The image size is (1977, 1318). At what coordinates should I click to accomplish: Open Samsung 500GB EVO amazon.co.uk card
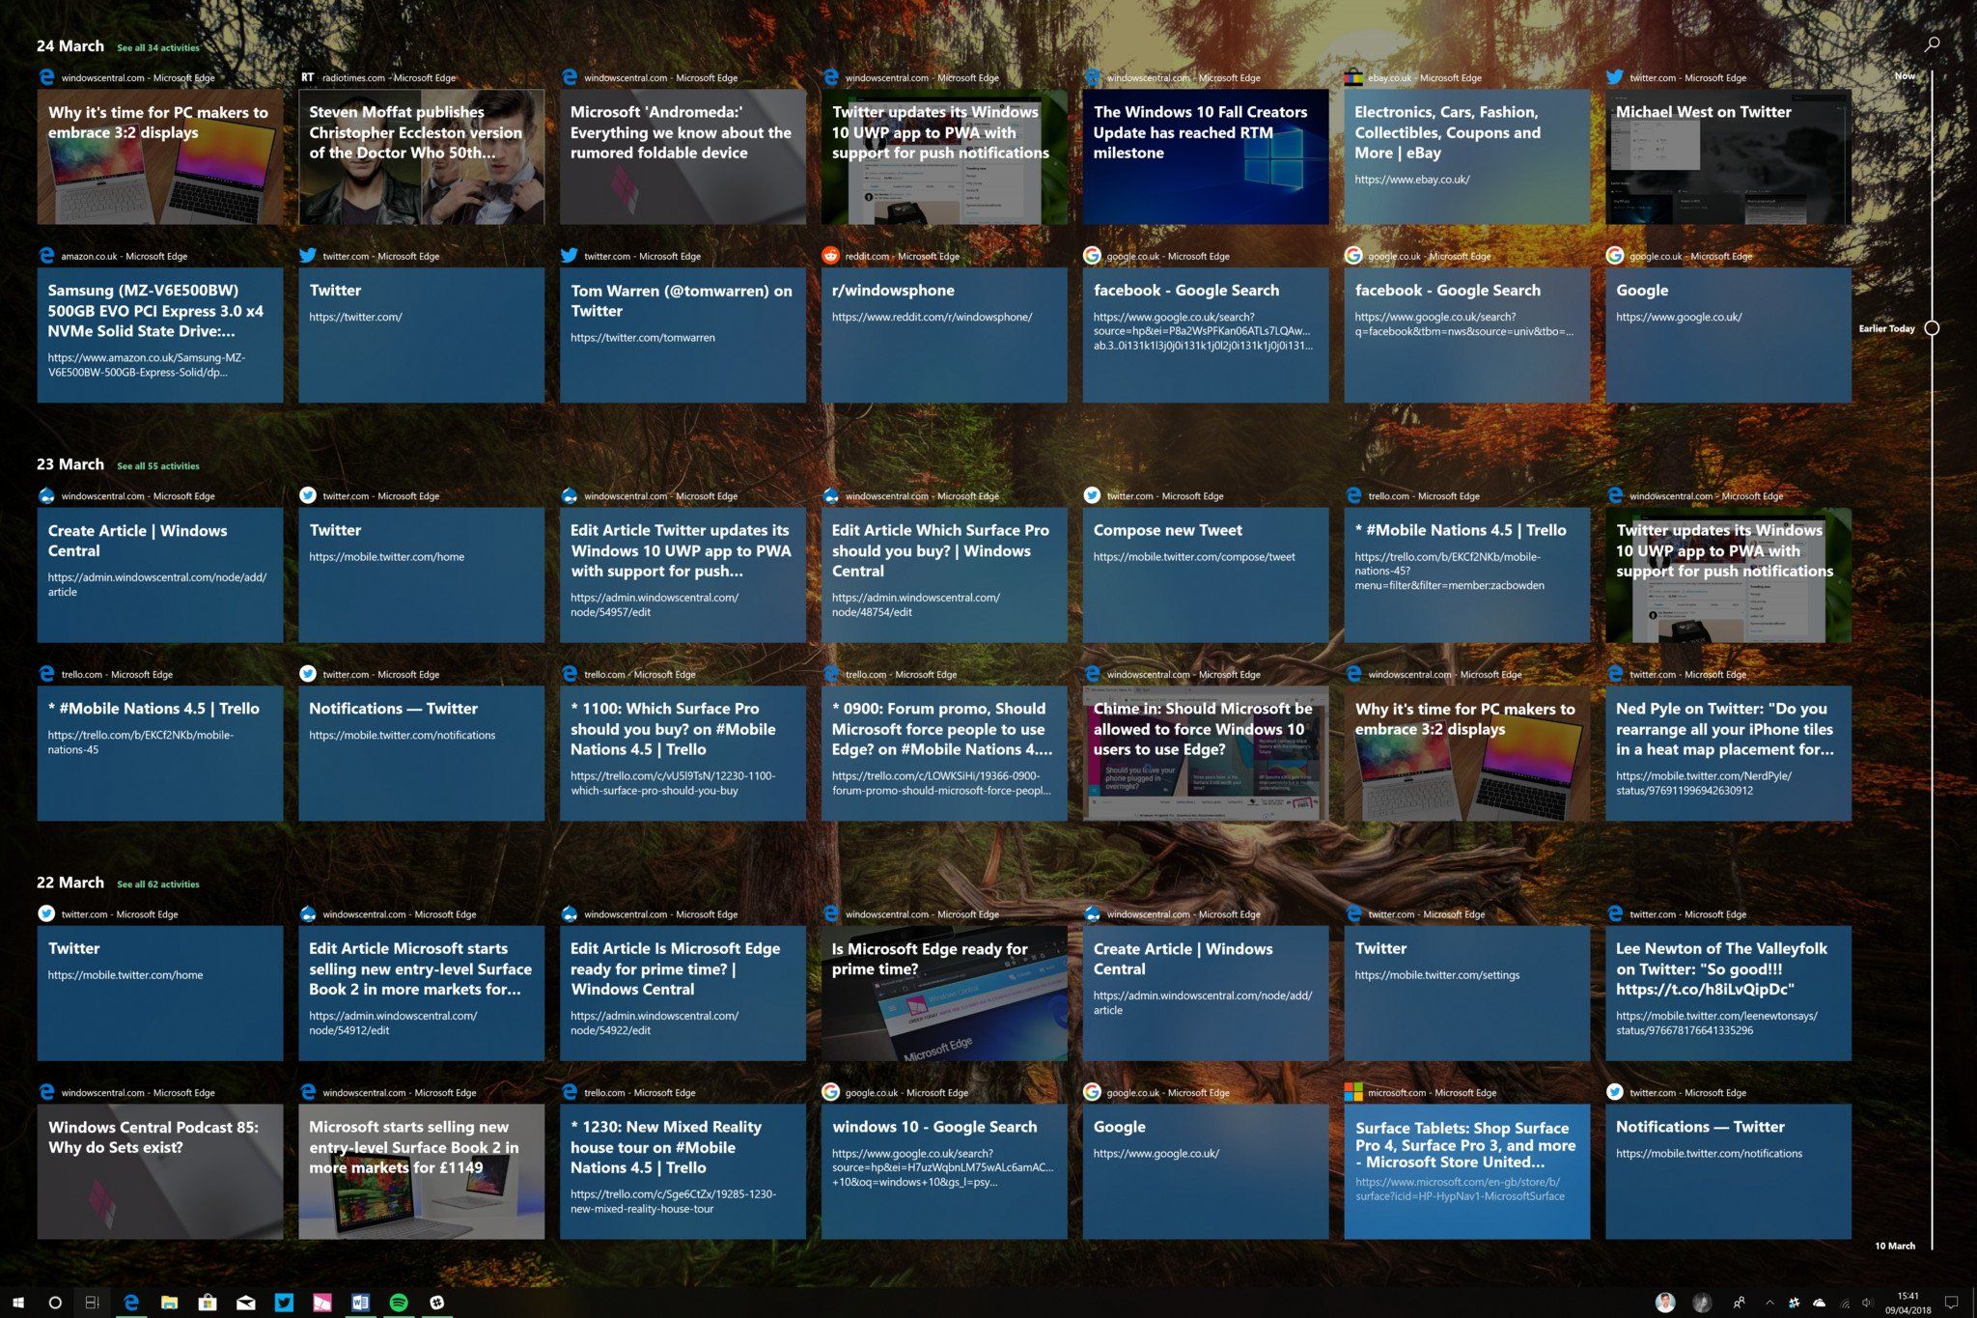(x=160, y=335)
